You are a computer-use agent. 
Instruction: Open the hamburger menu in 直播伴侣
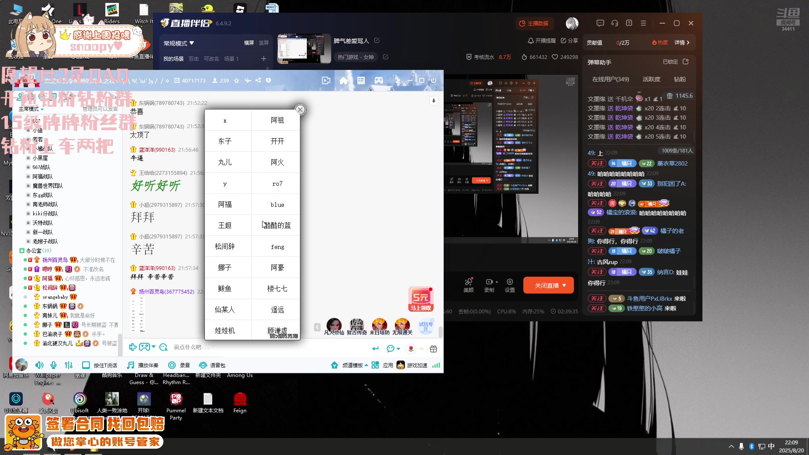click(643, 23)
